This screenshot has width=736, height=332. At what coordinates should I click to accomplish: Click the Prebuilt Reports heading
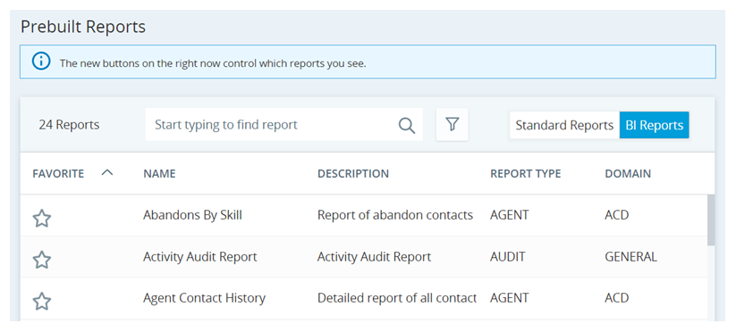(83, 27)
